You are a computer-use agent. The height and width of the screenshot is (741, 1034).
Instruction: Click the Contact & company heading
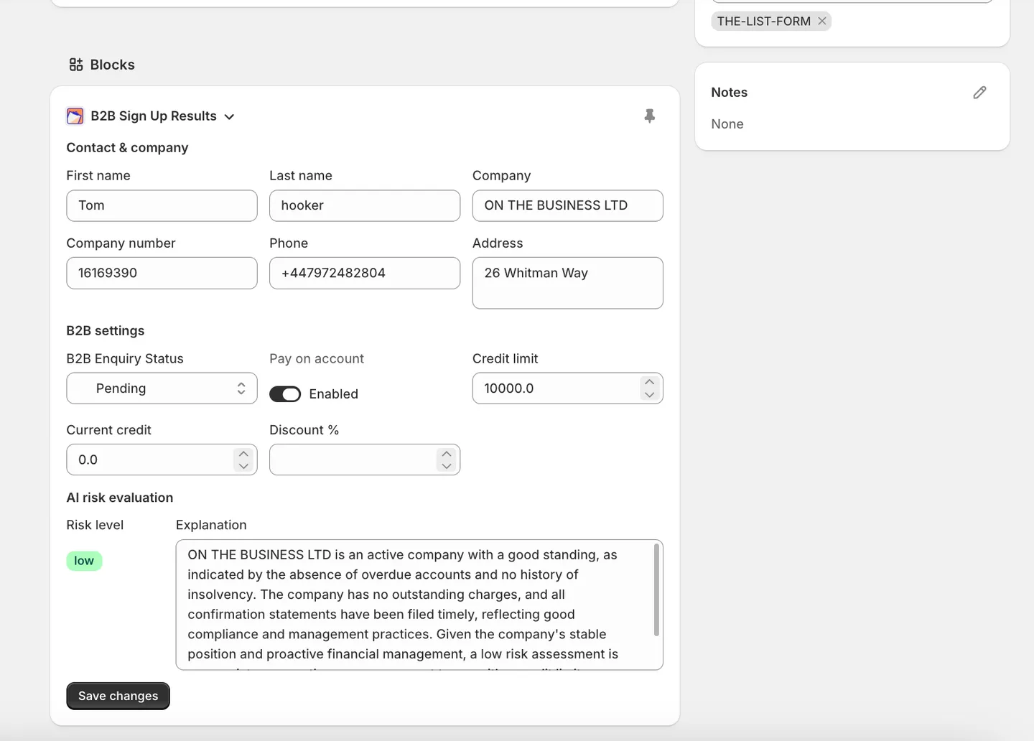coord(127,148)
